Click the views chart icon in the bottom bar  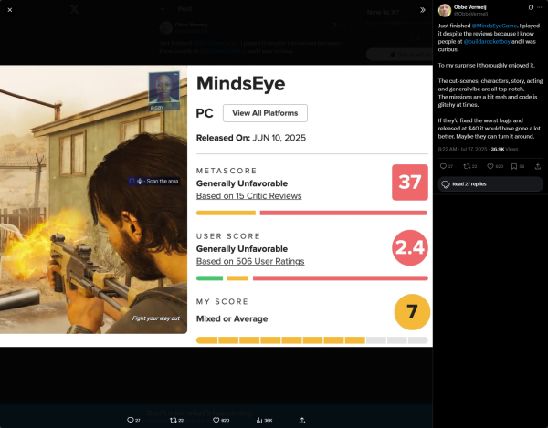pos(259,420)
